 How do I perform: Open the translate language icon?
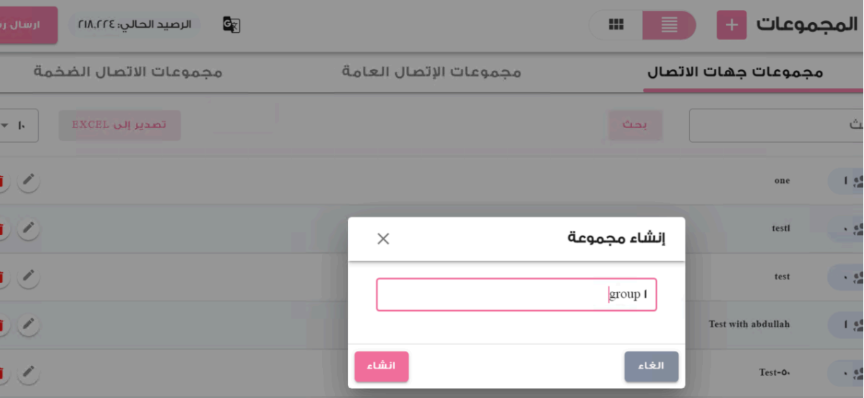tap(231, 25)
